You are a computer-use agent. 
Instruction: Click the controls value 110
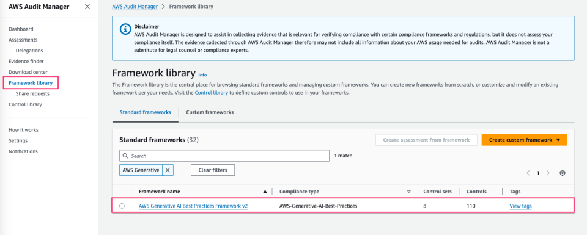coord(470,206)
